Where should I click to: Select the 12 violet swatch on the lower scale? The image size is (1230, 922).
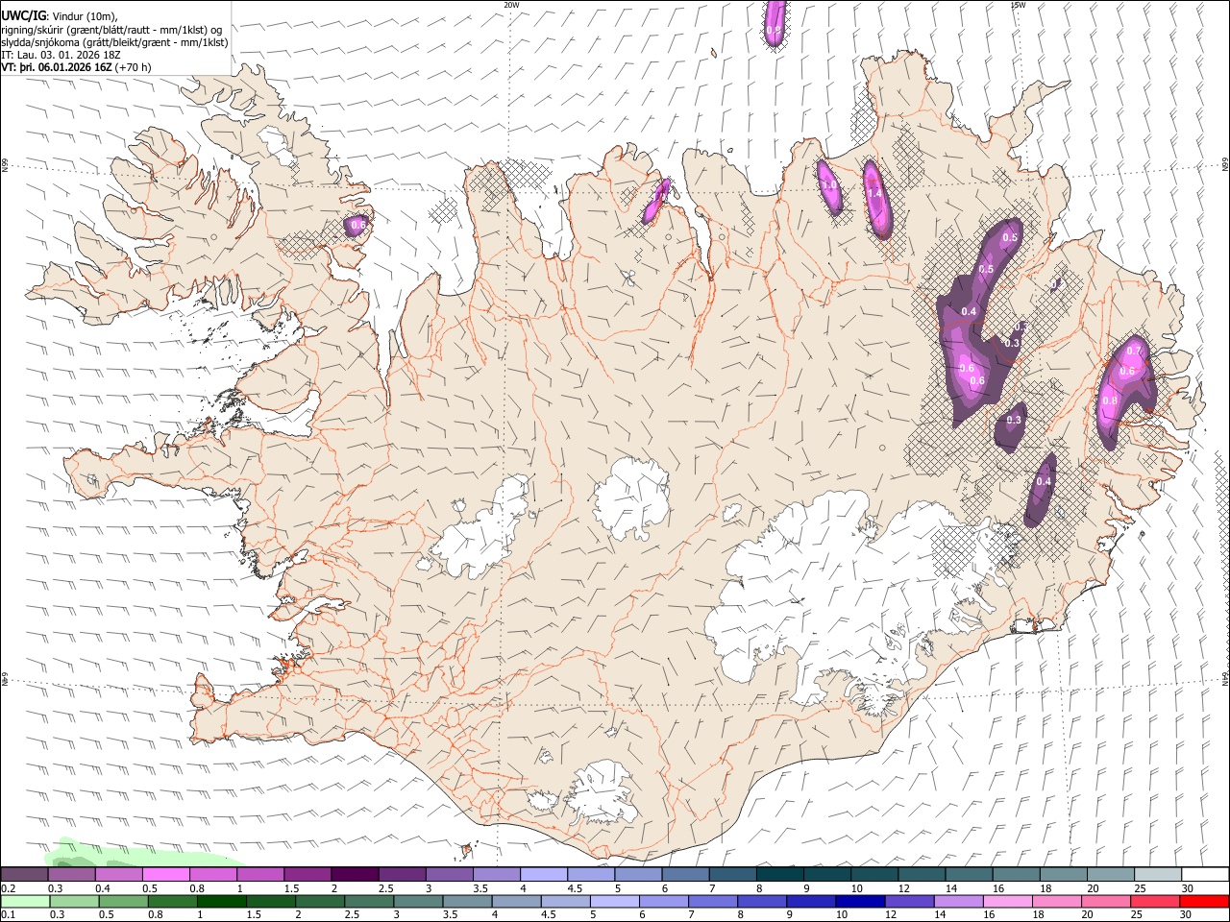tap(909, 901)
